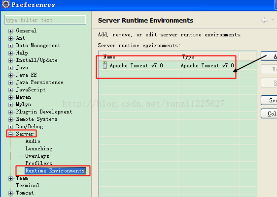Select Plug-in Development category

(44, 112)
